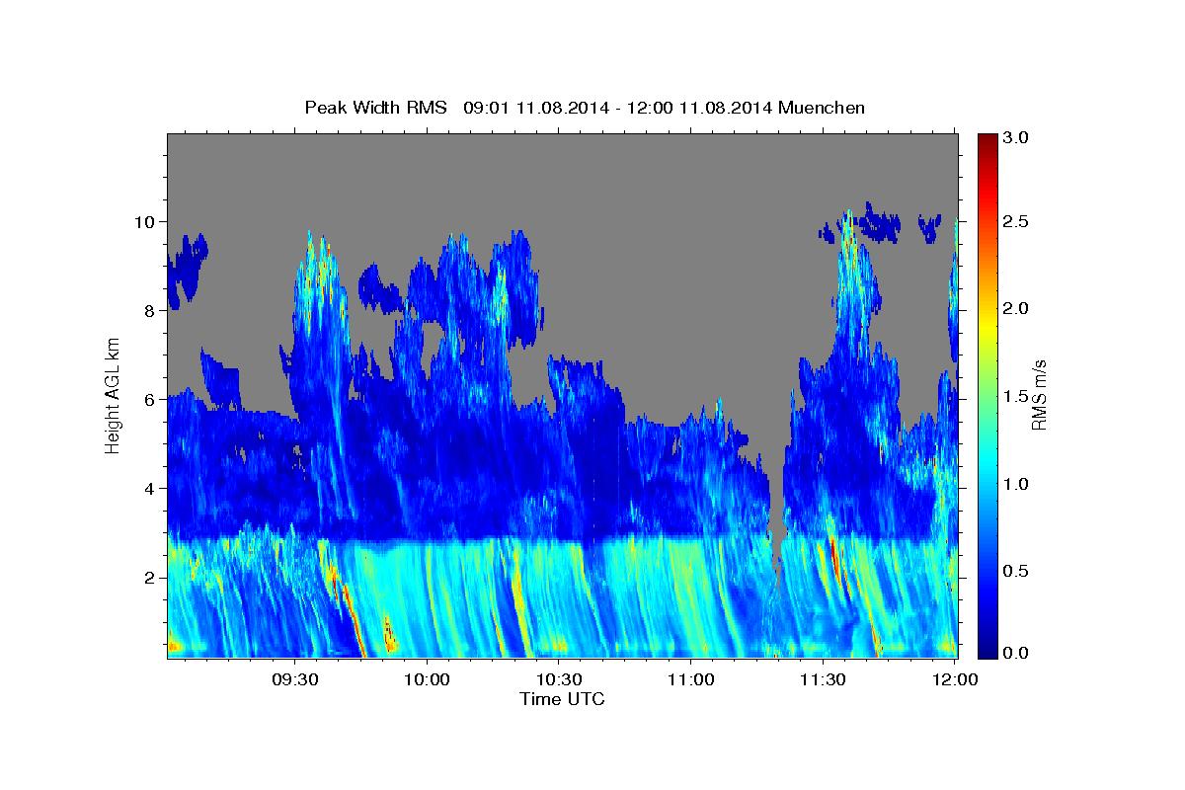Click the 'Height AGL km' axis label

point(114,395)
